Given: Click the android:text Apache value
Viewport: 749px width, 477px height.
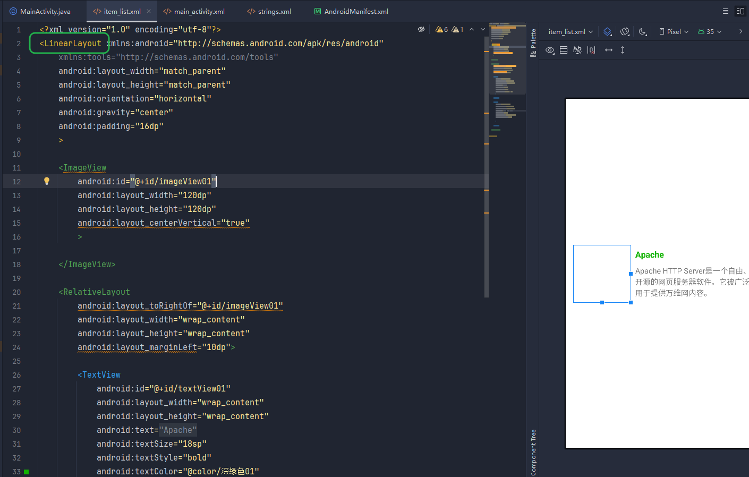Looking at the screenshot, I should pos(178,430).
